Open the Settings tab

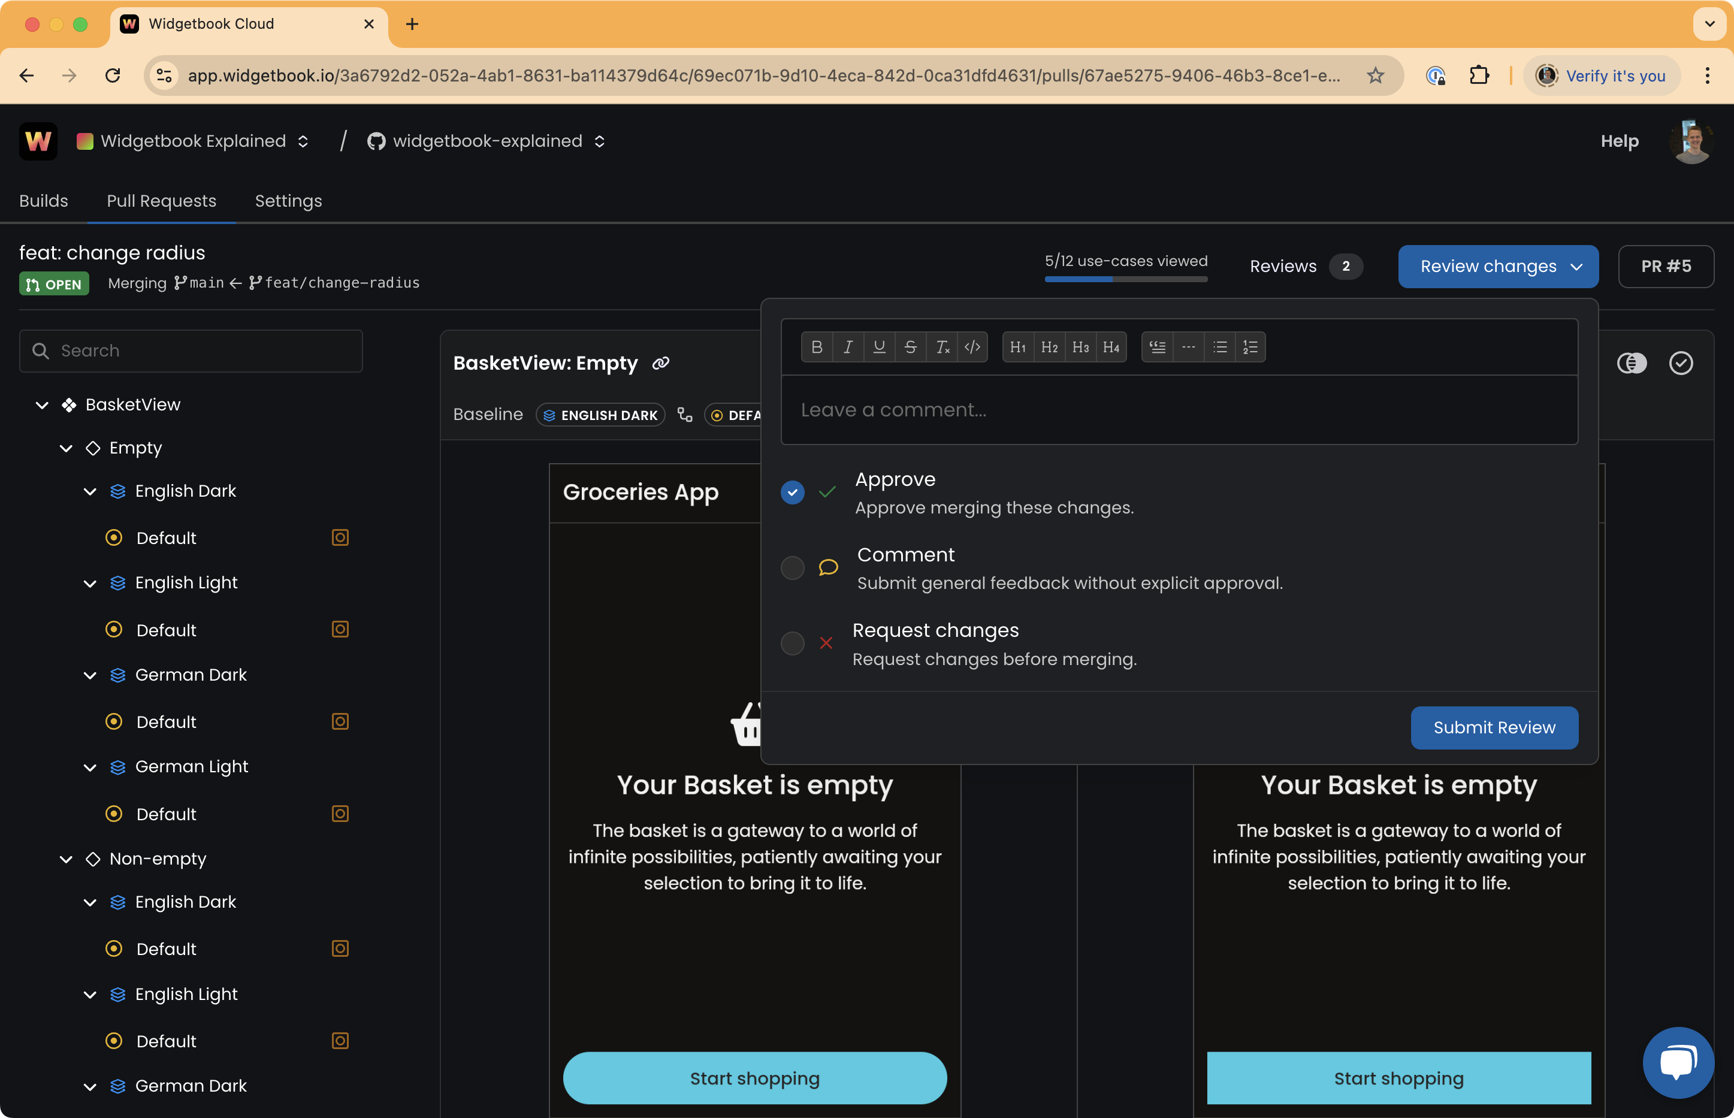click(x=288, y=201)
